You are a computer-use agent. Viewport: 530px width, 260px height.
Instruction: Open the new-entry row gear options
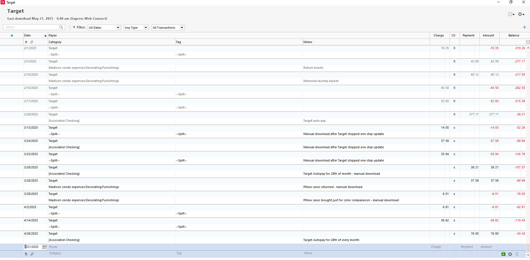pos(510,254)
